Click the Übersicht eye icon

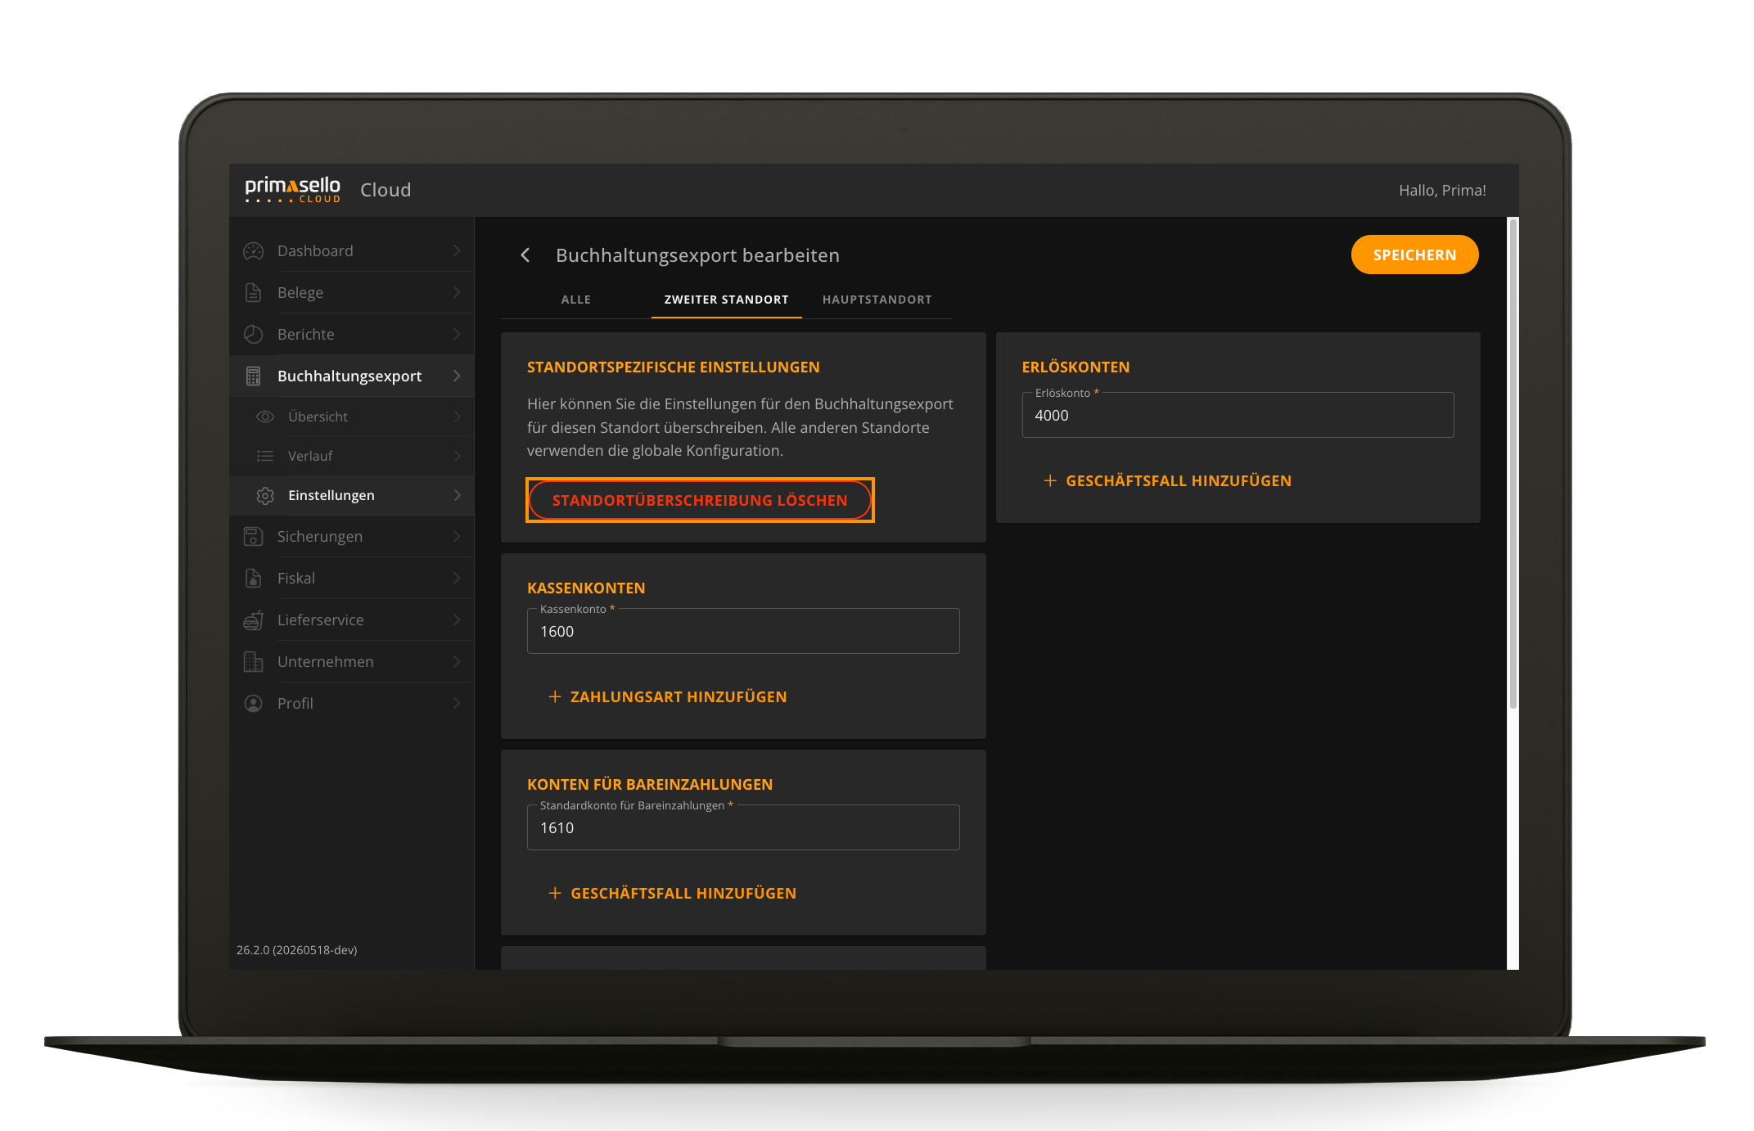[265, 417]
